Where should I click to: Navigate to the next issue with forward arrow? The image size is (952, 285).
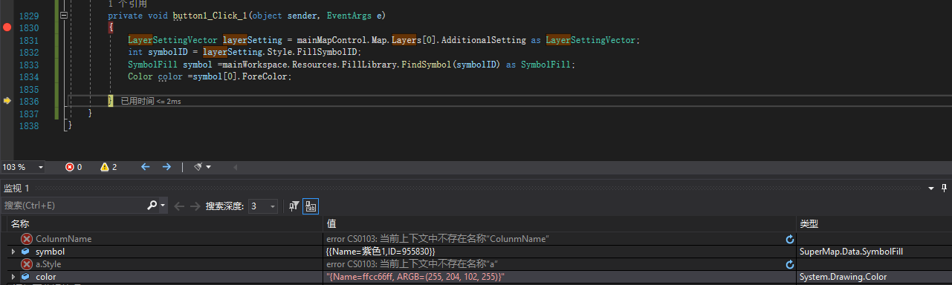[x=166, y=167]
